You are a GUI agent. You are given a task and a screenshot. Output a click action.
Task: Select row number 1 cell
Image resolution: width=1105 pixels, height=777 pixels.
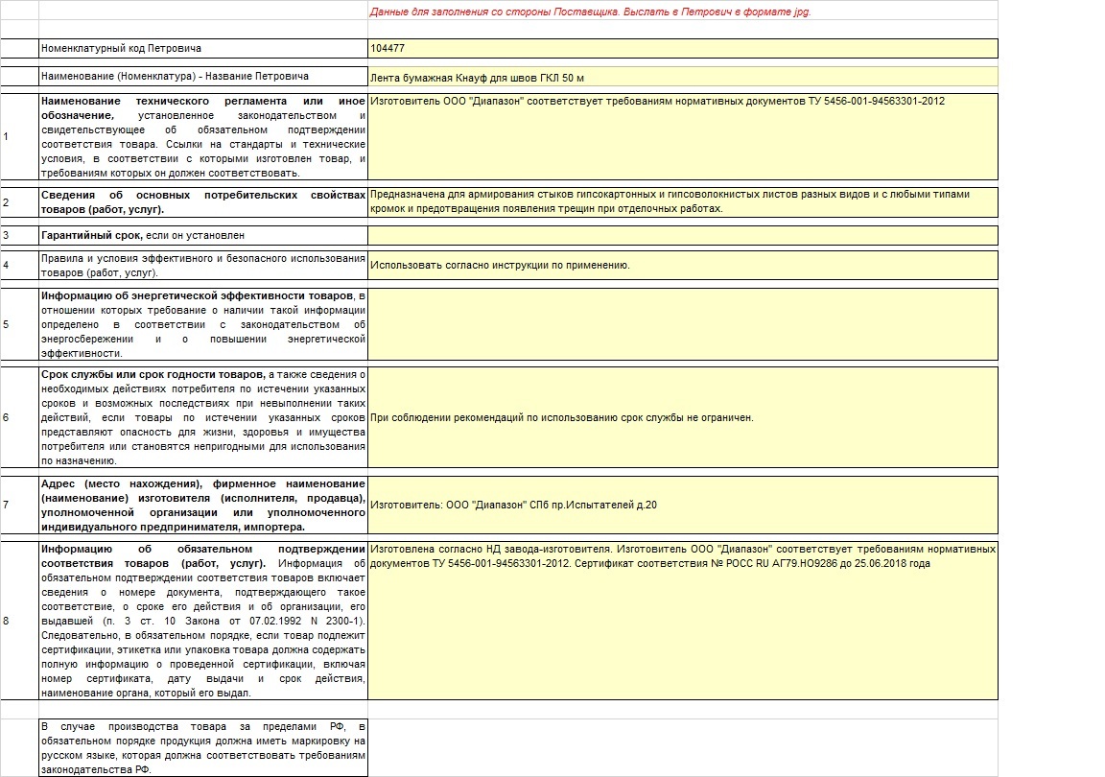coord(20,137)
